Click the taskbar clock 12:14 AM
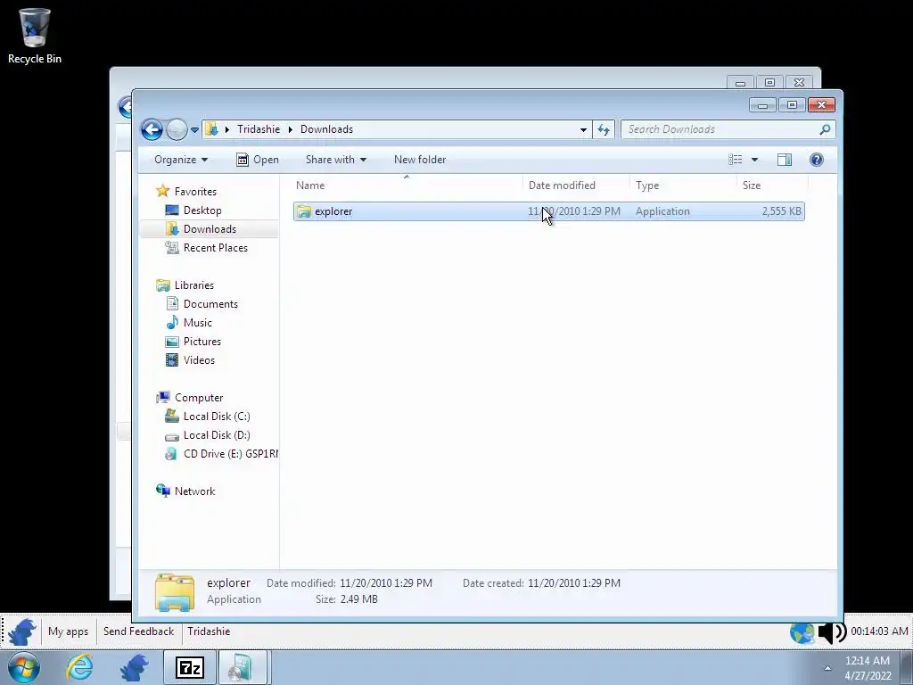Screen dimensions: 913x685 point(867,661)
